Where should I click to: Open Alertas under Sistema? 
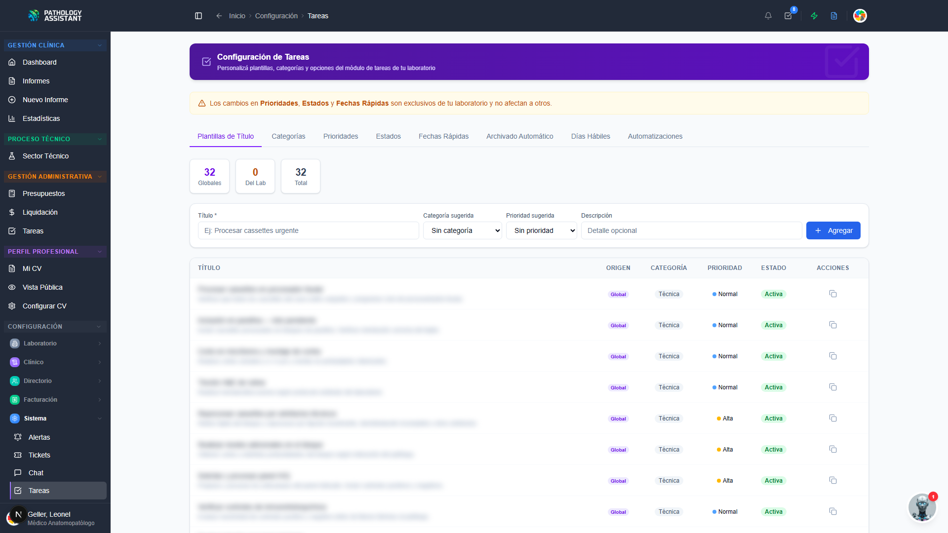tap(58, 437)
